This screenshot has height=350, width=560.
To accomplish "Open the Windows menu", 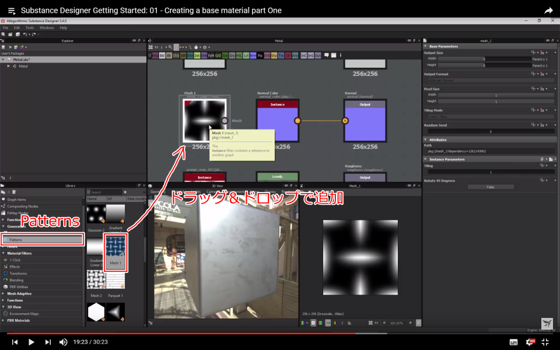I will 47,27.
